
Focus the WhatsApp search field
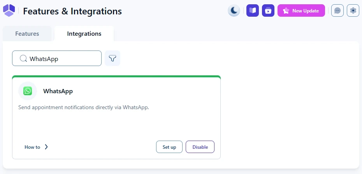point(62,58)
